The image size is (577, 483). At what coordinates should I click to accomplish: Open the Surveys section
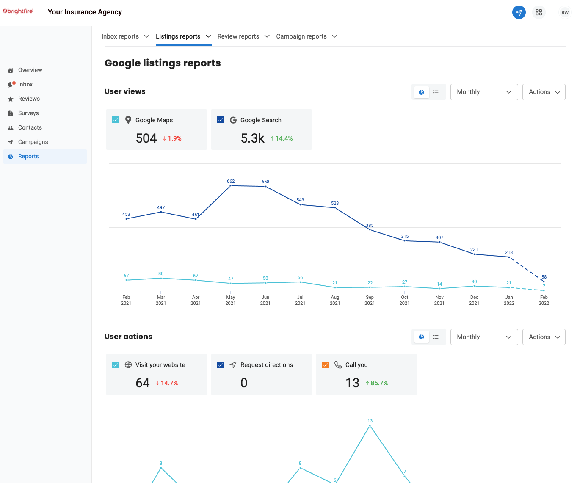point(28,113)
